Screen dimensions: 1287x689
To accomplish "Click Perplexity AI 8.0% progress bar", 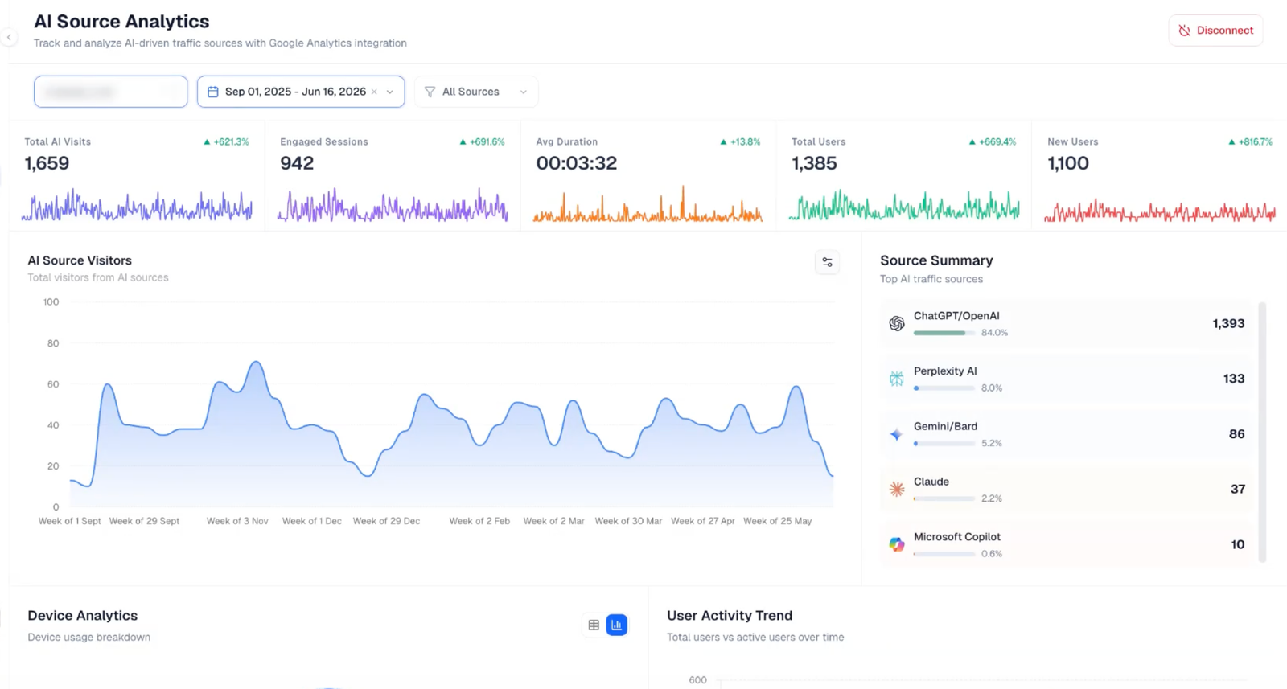I will tap(944, 388).
